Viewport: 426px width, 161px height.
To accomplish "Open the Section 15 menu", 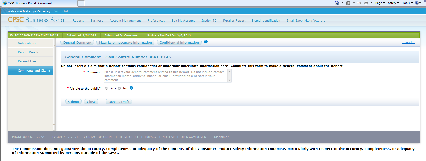I will [209, 21].
